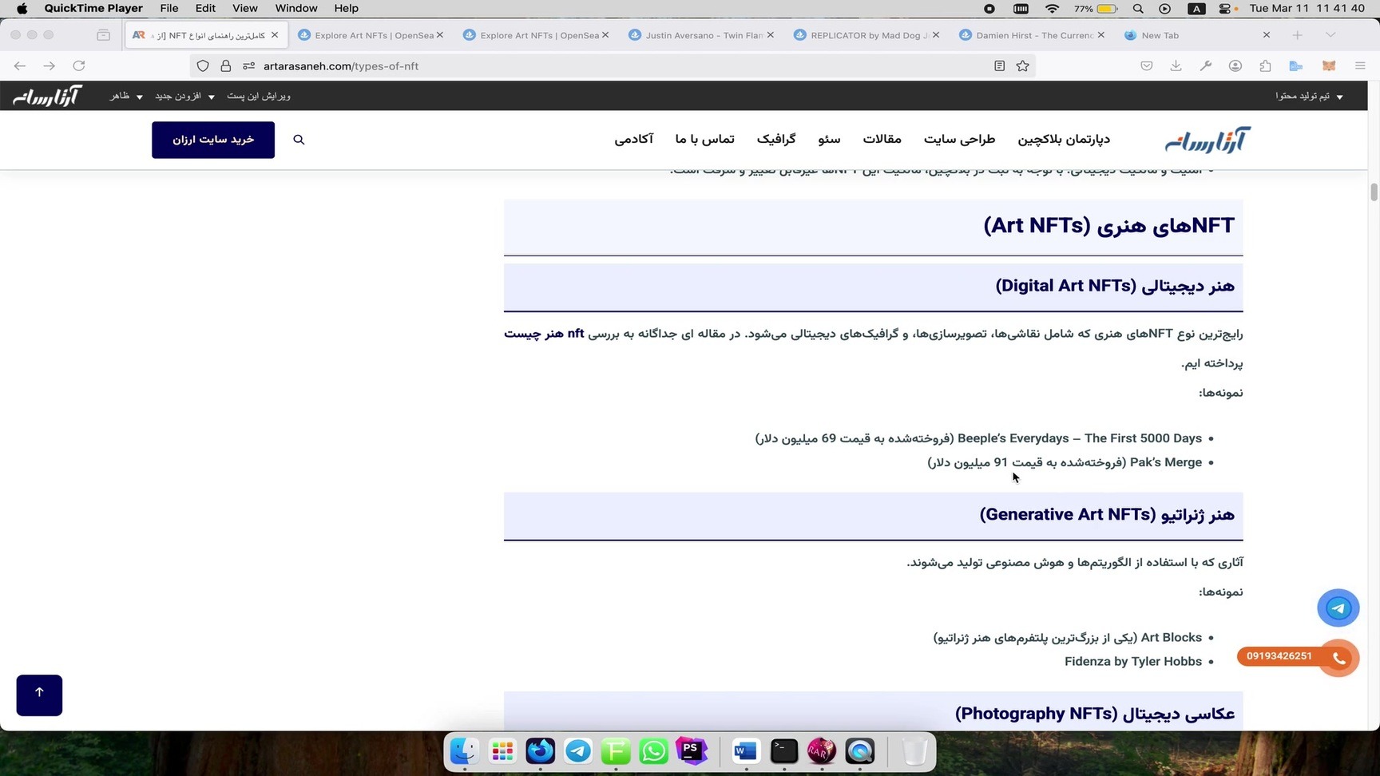Open the Apple menu
Screen dimensions: 1380x776
22,9
